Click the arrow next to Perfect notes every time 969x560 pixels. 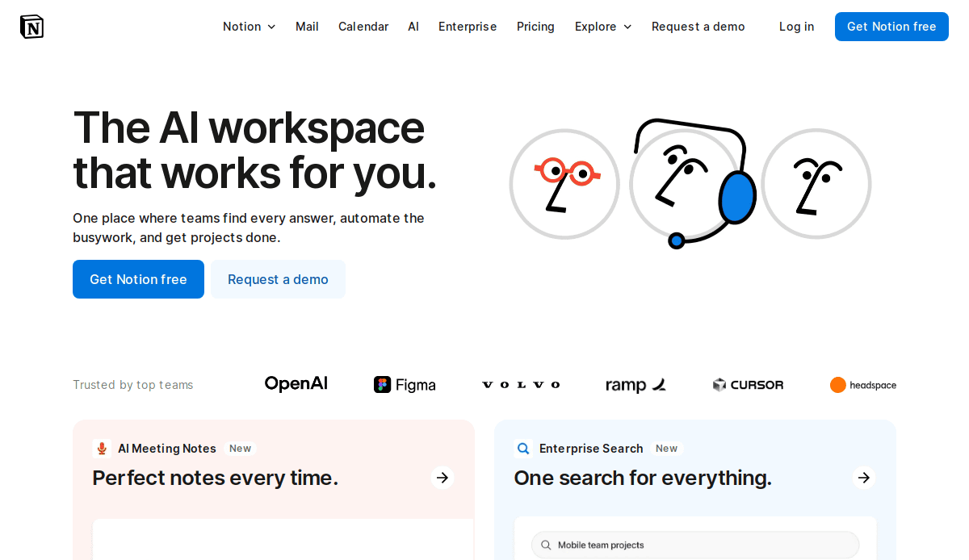[442, 477]
